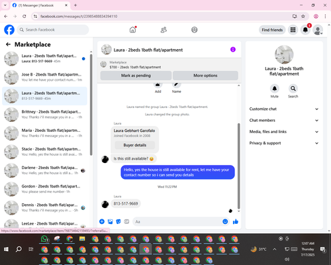Open the Windows Start menu
Screen dimensions: 331x265
pyautogui.click(x=6, y=249)
